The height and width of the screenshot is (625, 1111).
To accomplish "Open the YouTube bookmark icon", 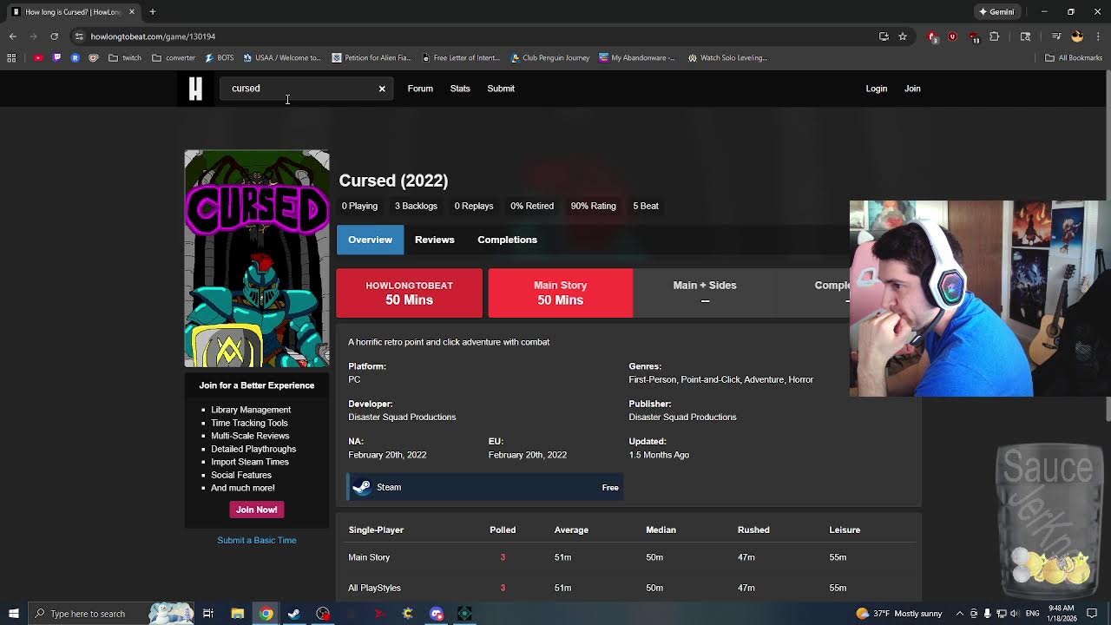I will pyautogui.click(x=38, y=58).
